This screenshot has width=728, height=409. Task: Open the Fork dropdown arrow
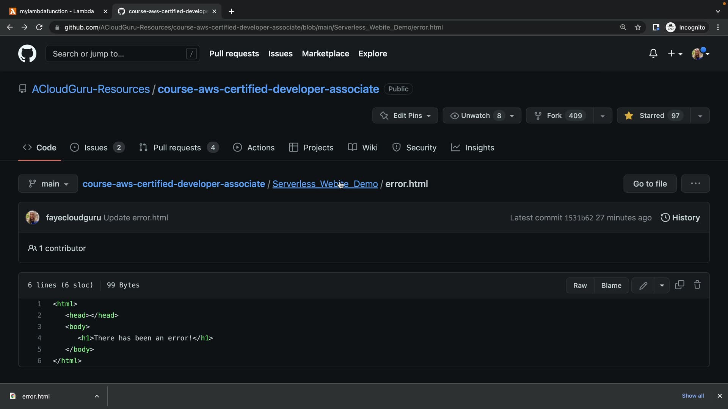coord(602,116)
